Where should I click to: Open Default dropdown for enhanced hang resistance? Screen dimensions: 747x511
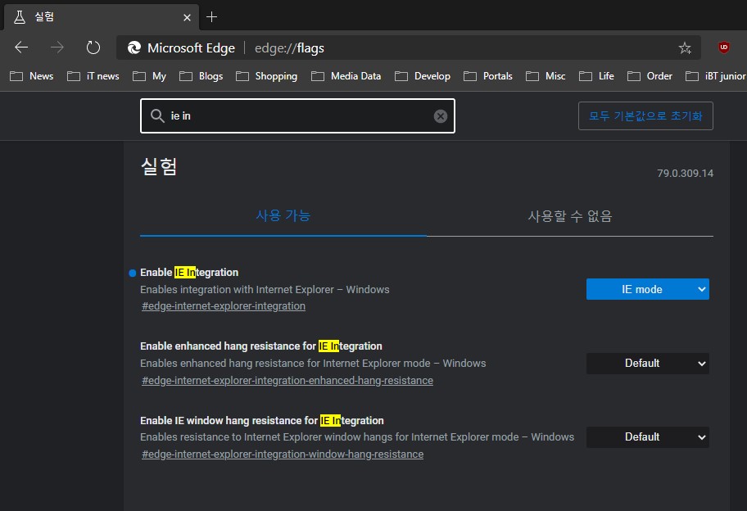(x=647, y=364)
